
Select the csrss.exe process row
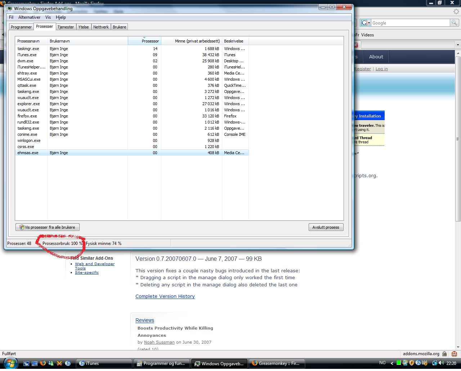click(x=132, y=147)
